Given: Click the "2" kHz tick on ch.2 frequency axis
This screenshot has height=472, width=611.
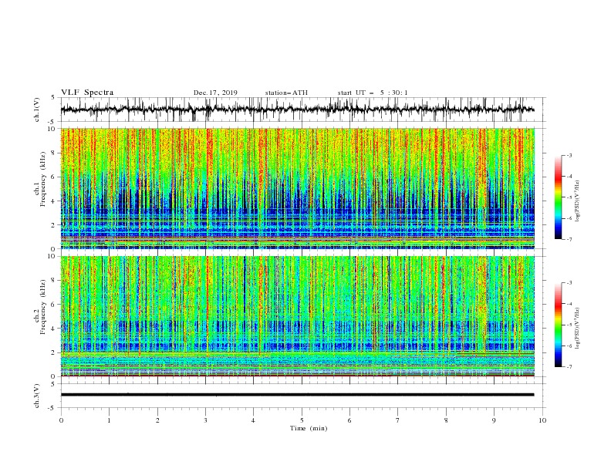Looking at the screenshot, I should coord(54,352).
